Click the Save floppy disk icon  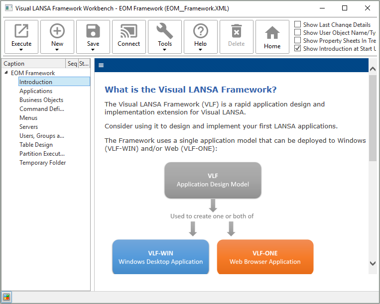(93, 31)
